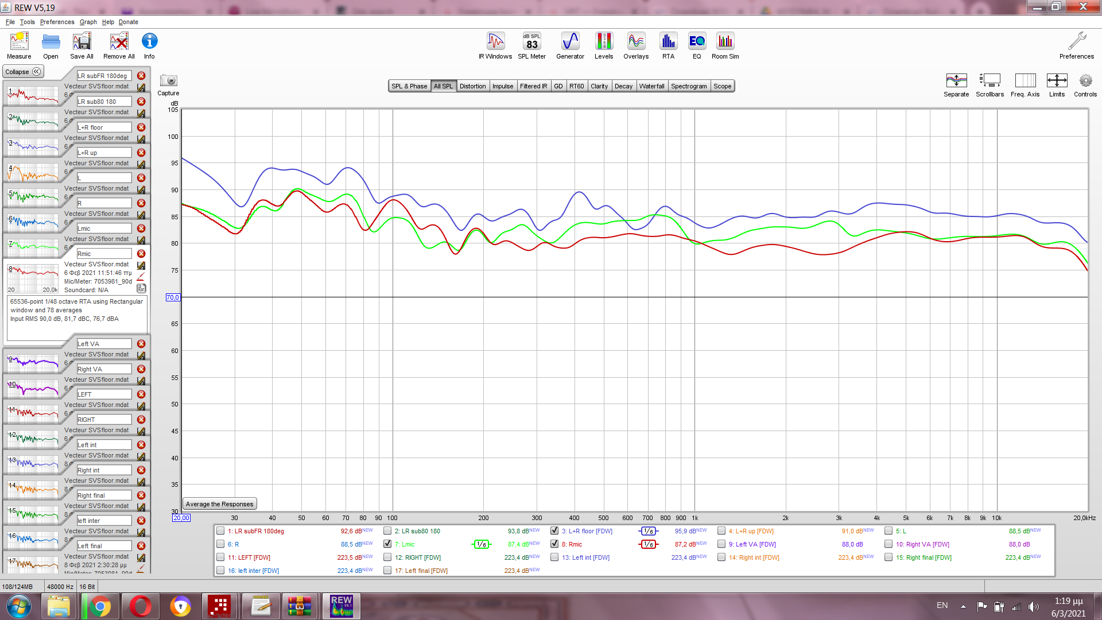Capture the graph image

pyautogui.click(x=168, y=84)
